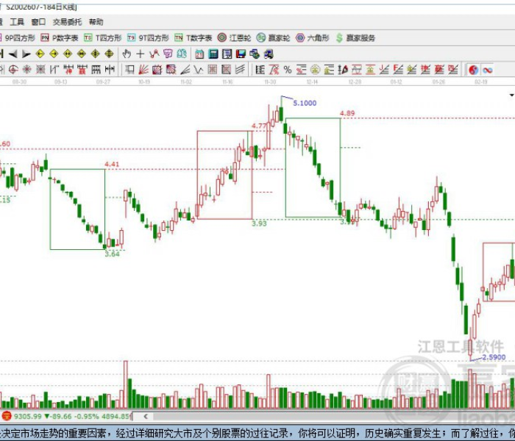Select the hand pan tool

click(126, 54)
